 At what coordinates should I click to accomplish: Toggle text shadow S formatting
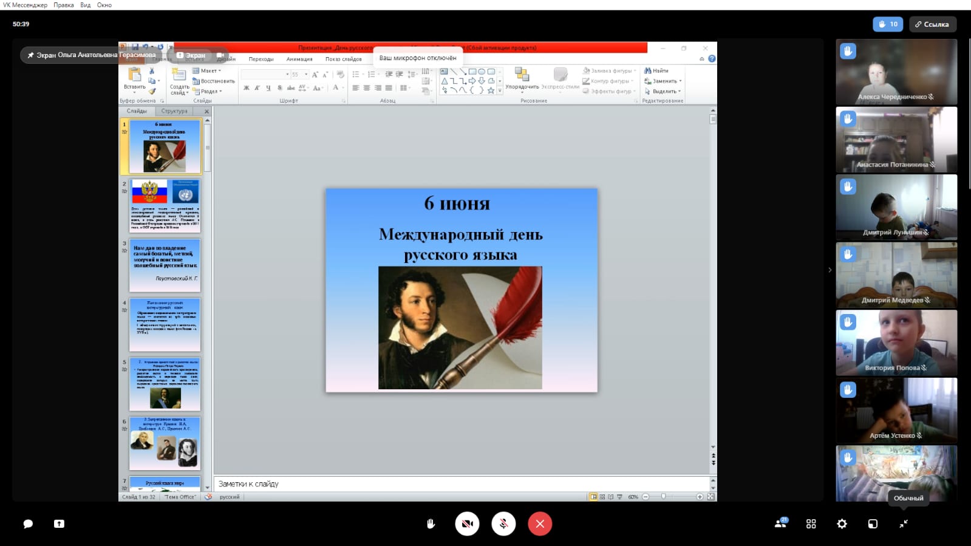(279, 88)
